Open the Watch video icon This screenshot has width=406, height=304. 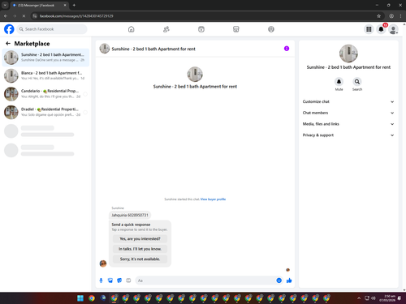(x=201, y=29)
